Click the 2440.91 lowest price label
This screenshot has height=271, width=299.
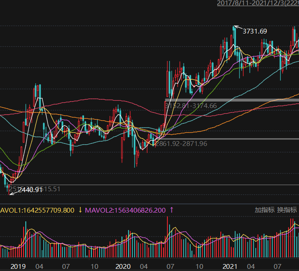30,190
